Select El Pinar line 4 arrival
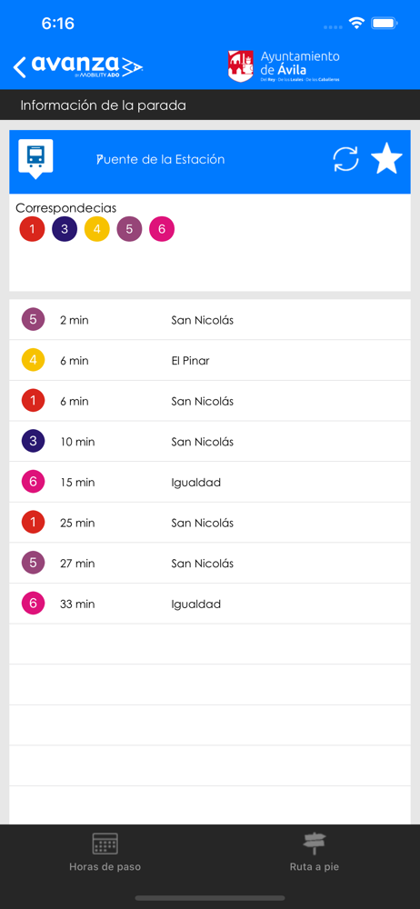The width and height of the screenshot is (420, 909). click(210, 361)
